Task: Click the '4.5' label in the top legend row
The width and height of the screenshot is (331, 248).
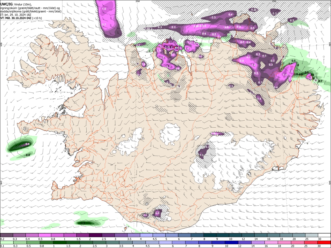Action: (155, 239)
